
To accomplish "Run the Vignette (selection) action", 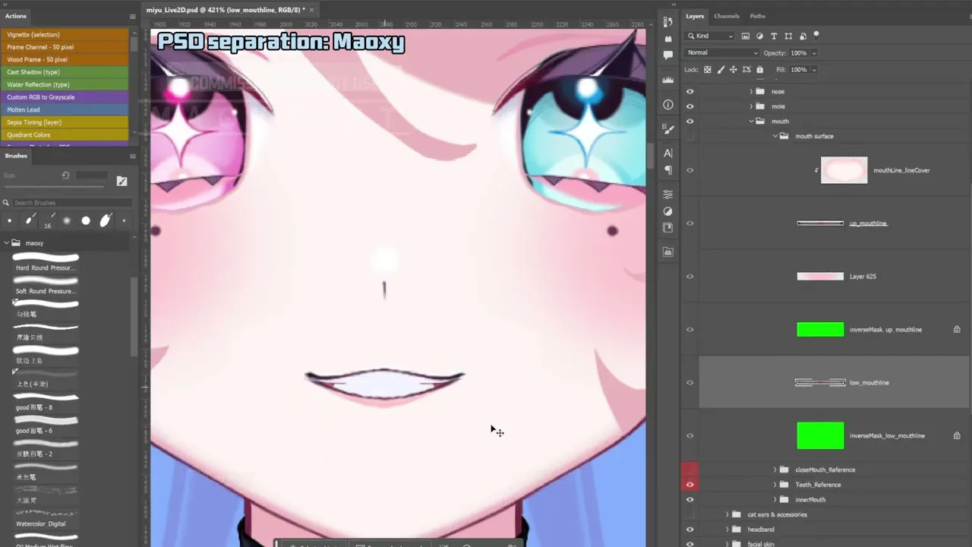I will point(65,34).
